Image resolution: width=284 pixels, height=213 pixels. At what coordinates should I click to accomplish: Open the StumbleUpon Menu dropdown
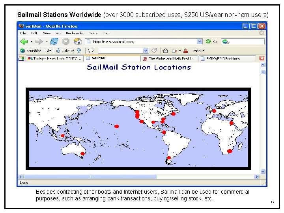tap(199, 51)
